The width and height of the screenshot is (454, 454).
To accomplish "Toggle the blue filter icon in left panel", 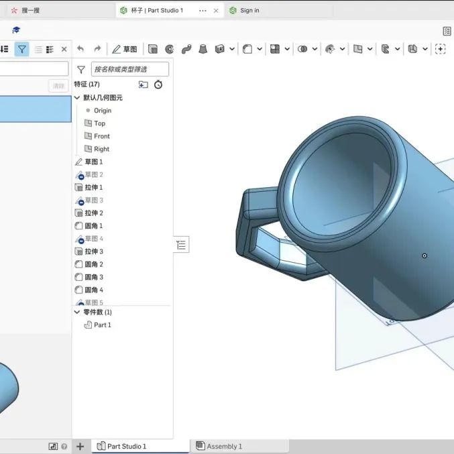I will [21, 49].
